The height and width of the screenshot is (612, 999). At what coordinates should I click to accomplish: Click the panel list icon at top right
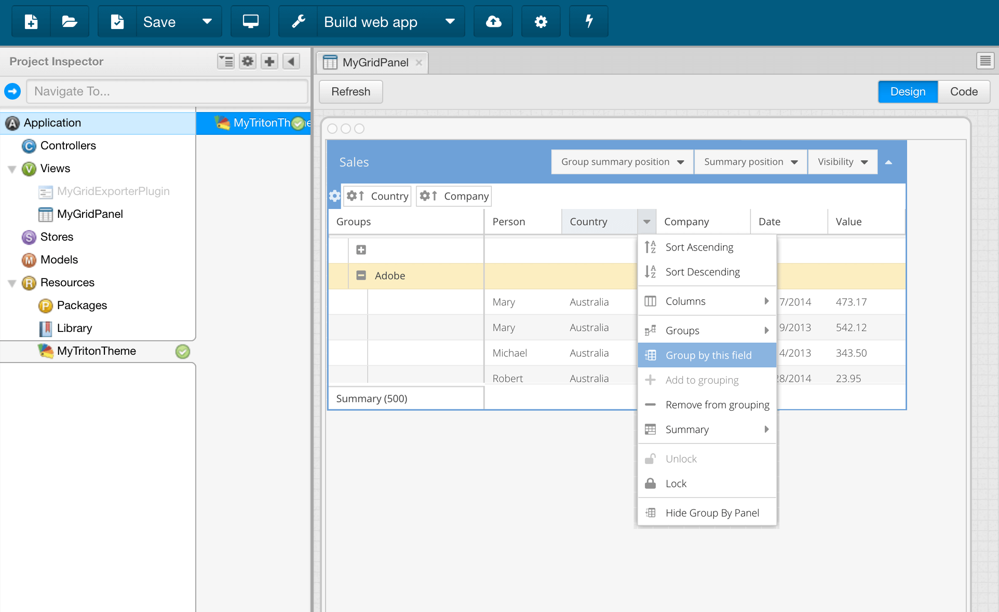point(985,61)
